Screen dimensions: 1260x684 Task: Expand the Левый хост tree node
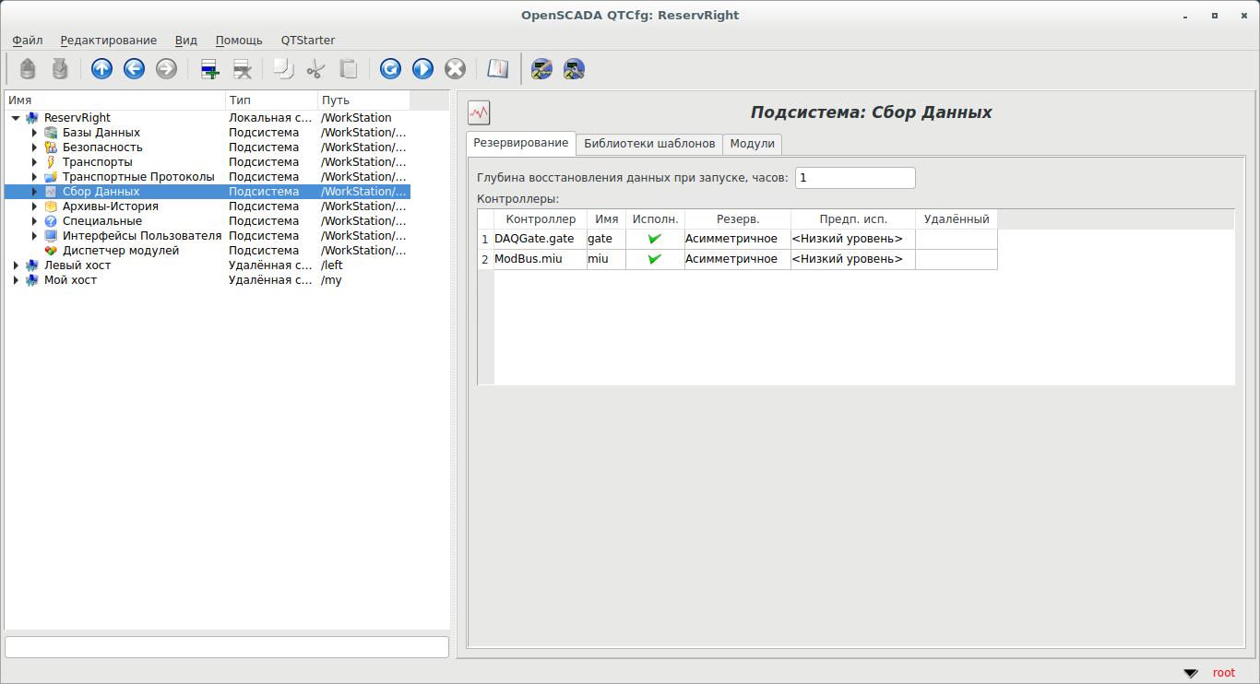16,265
